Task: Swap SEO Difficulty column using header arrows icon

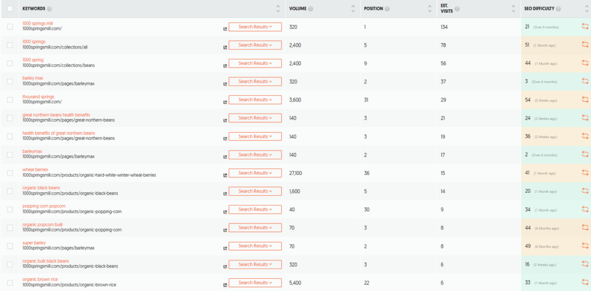Action: (587, 8)
